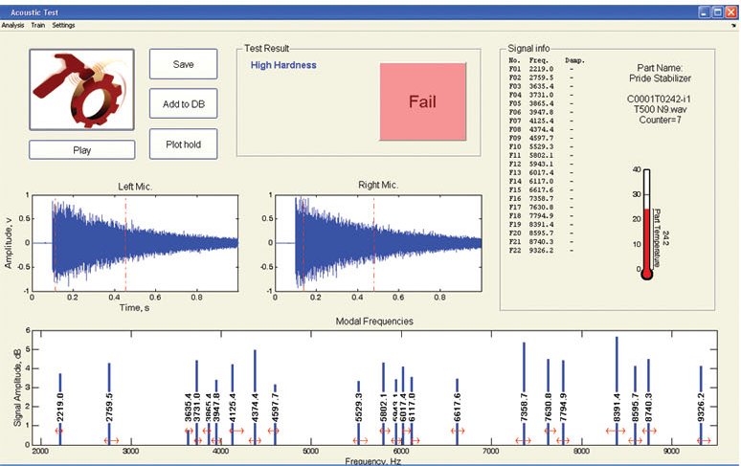The image size is (741, 466).
Task: Click the 5529.3 peak in Modal Frequencies
Action: point(359,412)
